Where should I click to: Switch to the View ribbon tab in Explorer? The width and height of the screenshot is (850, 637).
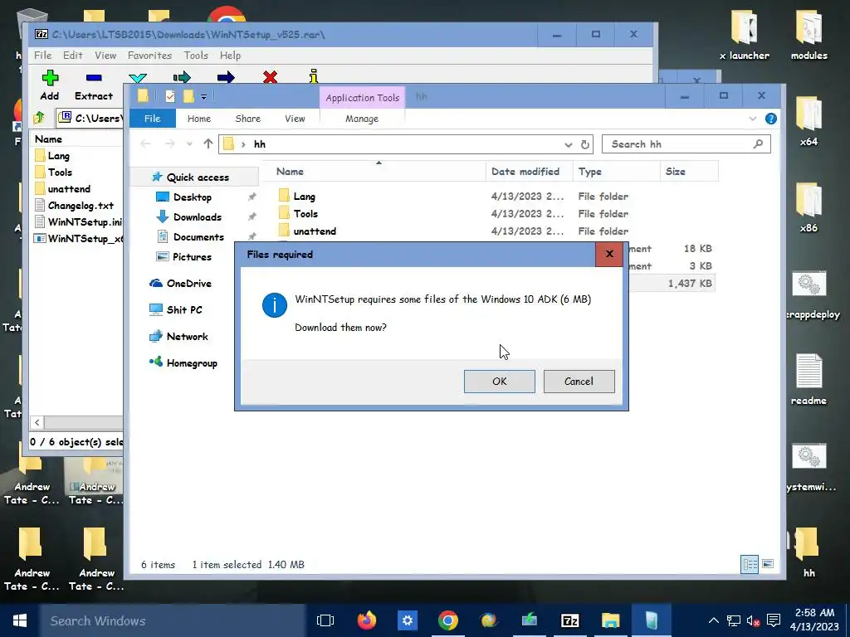[295, 119]
